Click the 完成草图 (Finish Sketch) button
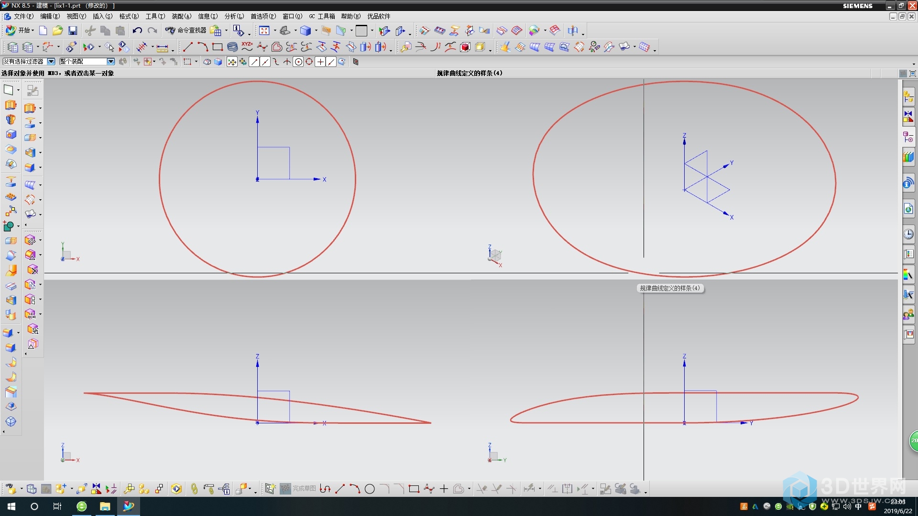 tap(298, 488)
